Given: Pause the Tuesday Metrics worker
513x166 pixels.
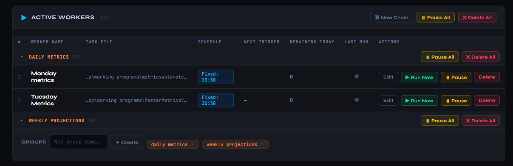Looking at the screenshot, I should (456, 100).
